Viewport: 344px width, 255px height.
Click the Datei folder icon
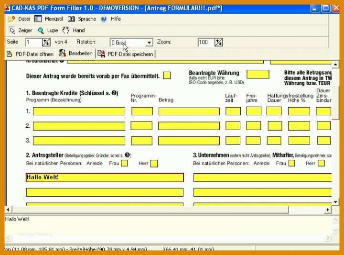coord(11,19)
